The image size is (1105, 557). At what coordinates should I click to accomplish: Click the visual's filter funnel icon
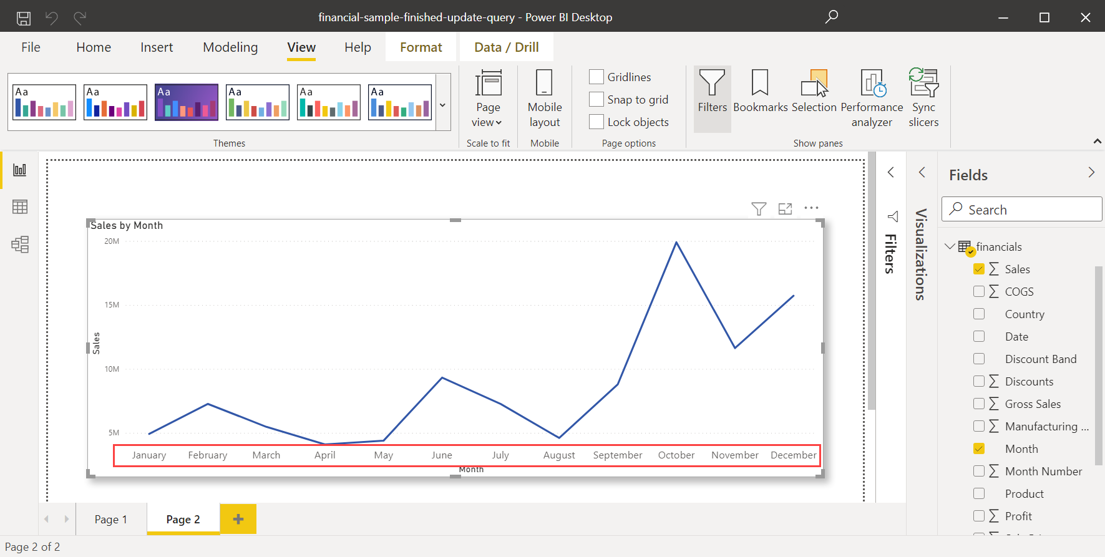759,209
